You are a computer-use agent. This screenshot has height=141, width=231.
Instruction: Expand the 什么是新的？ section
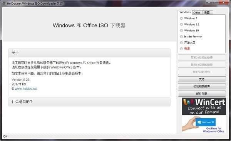[x=89, y=102]
